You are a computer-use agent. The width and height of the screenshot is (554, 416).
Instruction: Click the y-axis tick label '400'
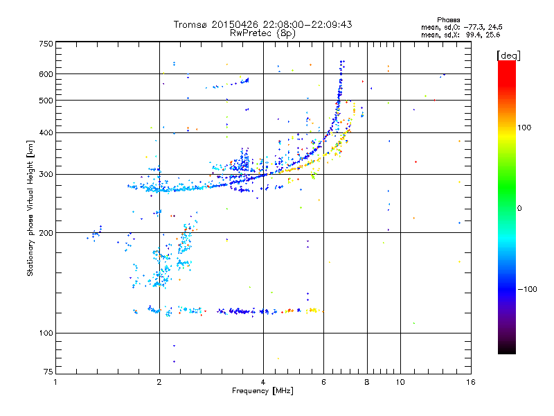pyautogui.click(x=46, y=132)
